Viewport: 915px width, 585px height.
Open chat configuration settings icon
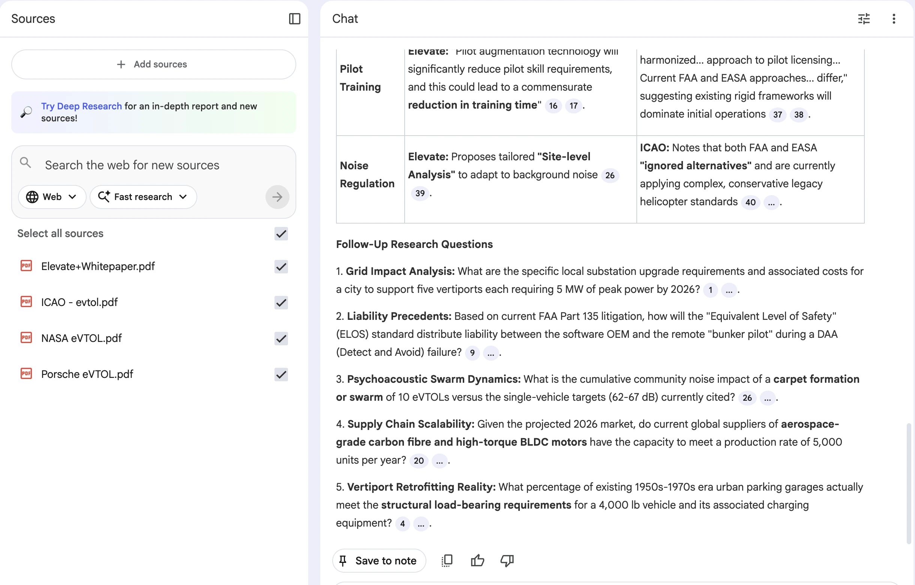point(864,19)
